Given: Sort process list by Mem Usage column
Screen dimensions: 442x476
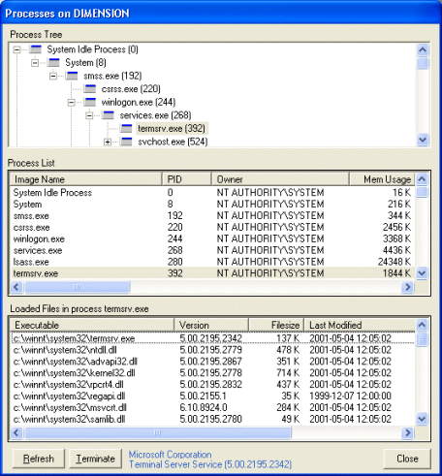Looking at the screenshot, I should pyautogui.click(x=382, y=179).
